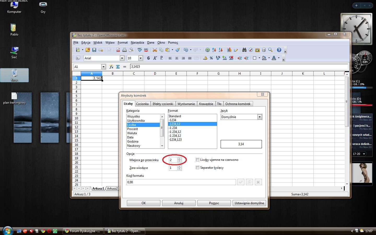Open the Narzędzia menu
Viewport: 376px width, 235px height.
[137, 43]
